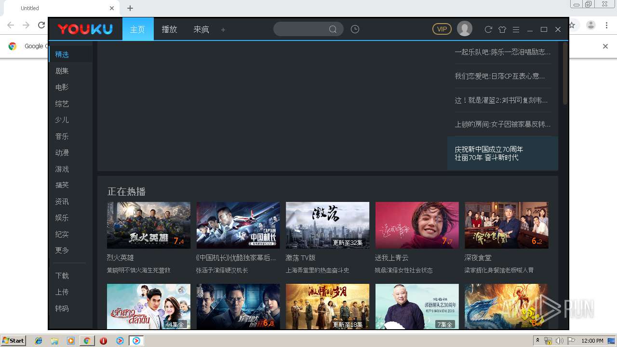Dismiss the Chrome infobar close X
This screenshot has height=347, width=617.
[605, 46]
